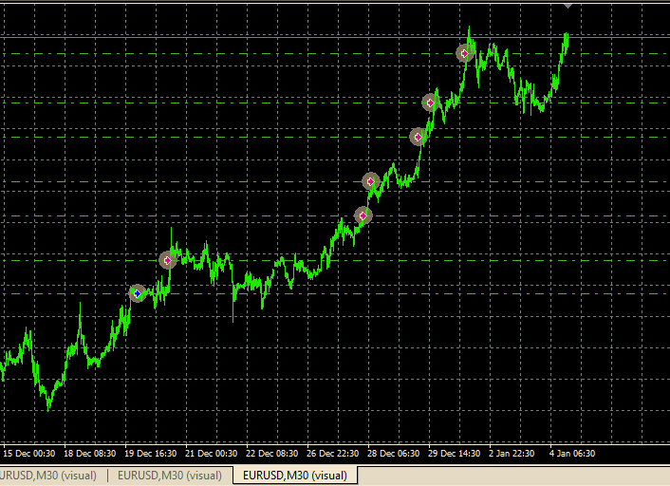Viewport: 670px width, 486px height.
Task: Click the '29 Dec 14:30' time label
Action: [x=454, y=454]
